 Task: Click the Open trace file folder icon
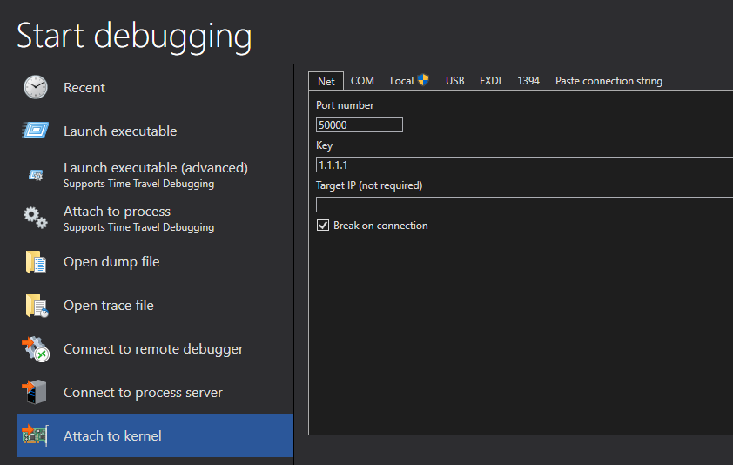coord(37,306)
